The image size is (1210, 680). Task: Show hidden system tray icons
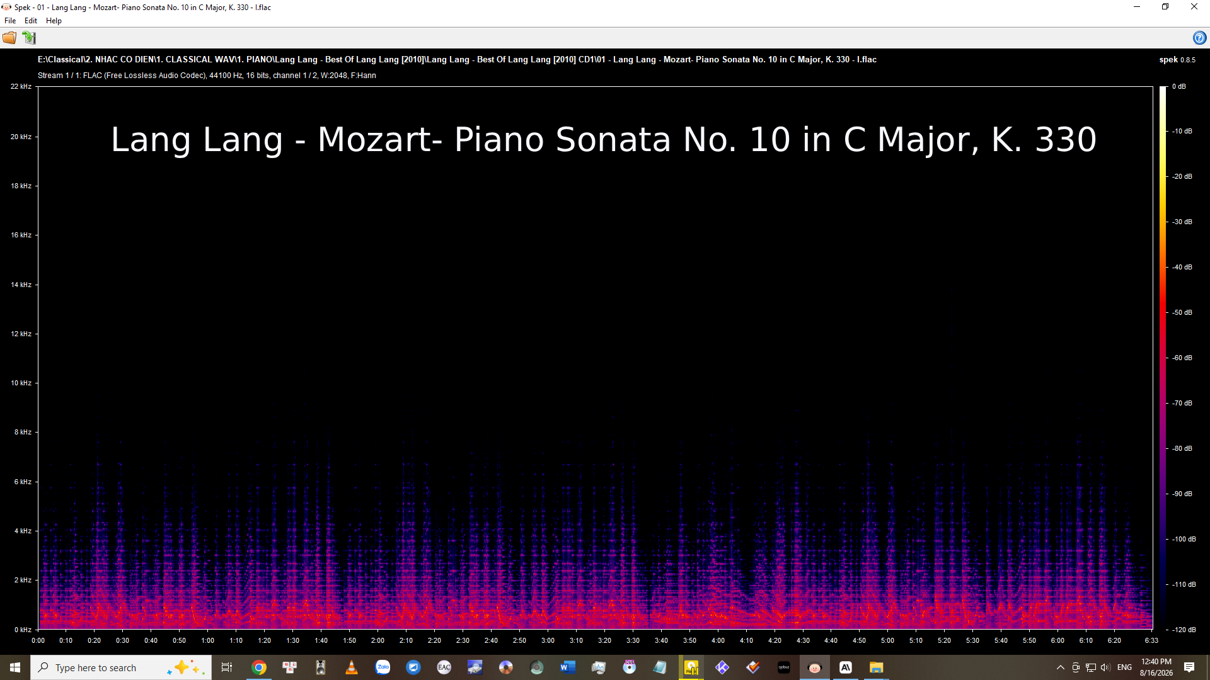pos(1061,667)
